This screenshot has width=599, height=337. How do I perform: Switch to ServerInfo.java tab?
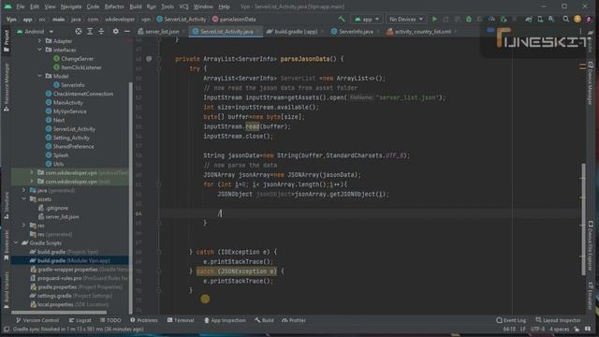coord(356,32)
